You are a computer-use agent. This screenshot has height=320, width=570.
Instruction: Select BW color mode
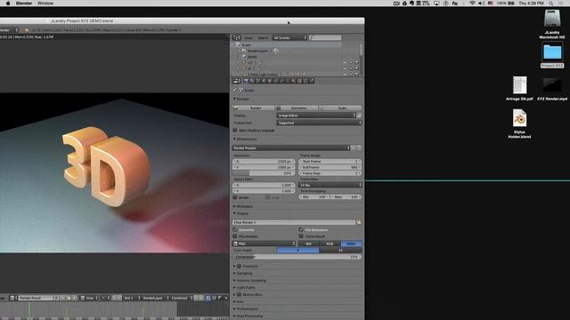[x=309, y=244]
